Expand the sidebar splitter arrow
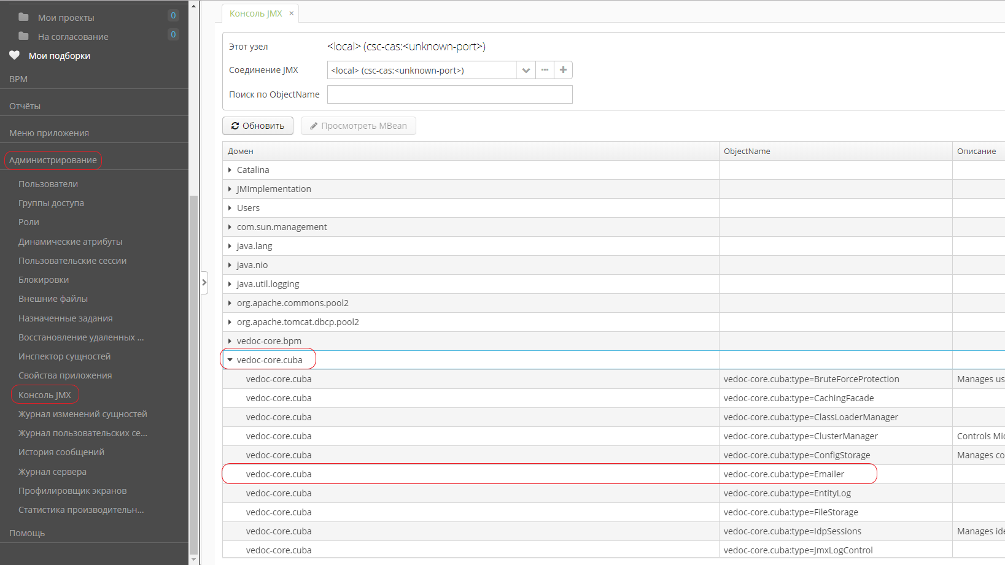The height and width of the screenshot is (565, 1005). (204, 282)
